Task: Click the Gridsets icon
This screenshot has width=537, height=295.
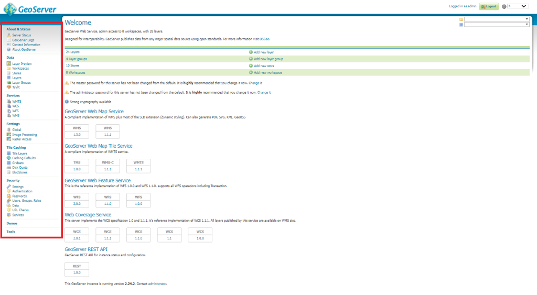Action: pyautogui.click(x=9, y=163)
